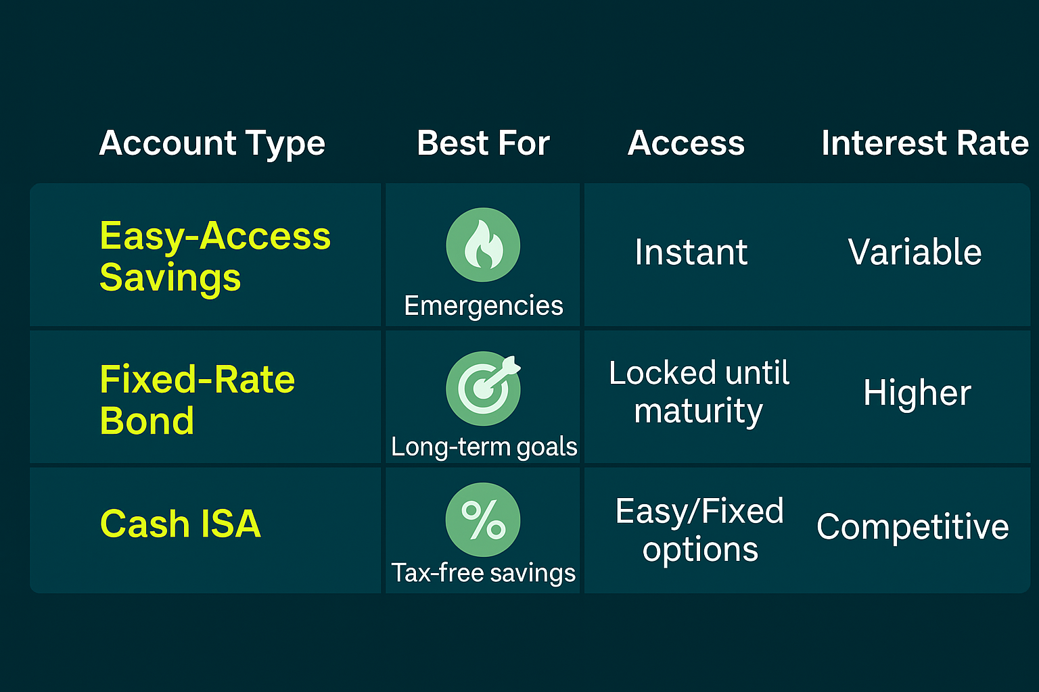Click the Access column header
1039x692 pixels.
(686, 143)
